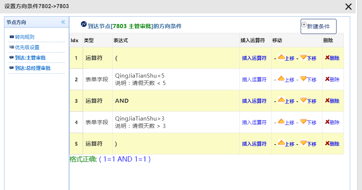
Task: Close the 设置方向条件 dialog
Action: [348, 7]
